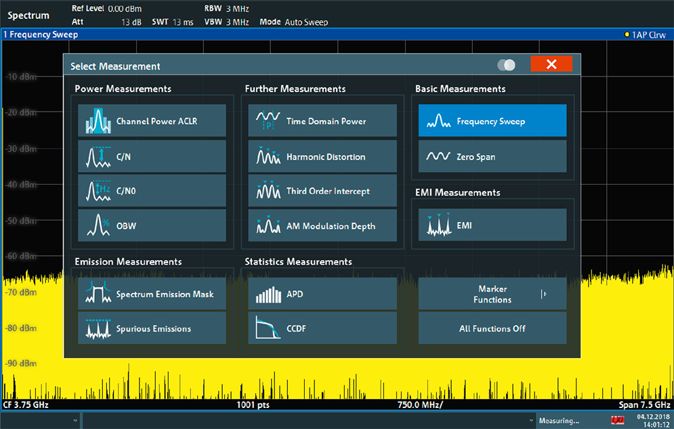Image resolution: width=674 pixels, height=429 pixels.
Task: Switch to the Spectrum channel tab
Action: coord(28,16)
